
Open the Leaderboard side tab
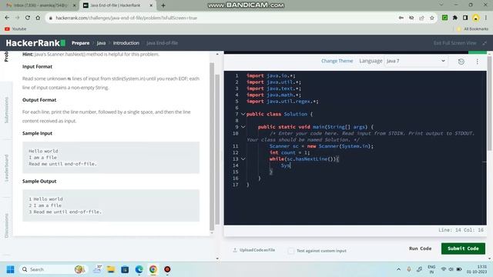(6, 168)
